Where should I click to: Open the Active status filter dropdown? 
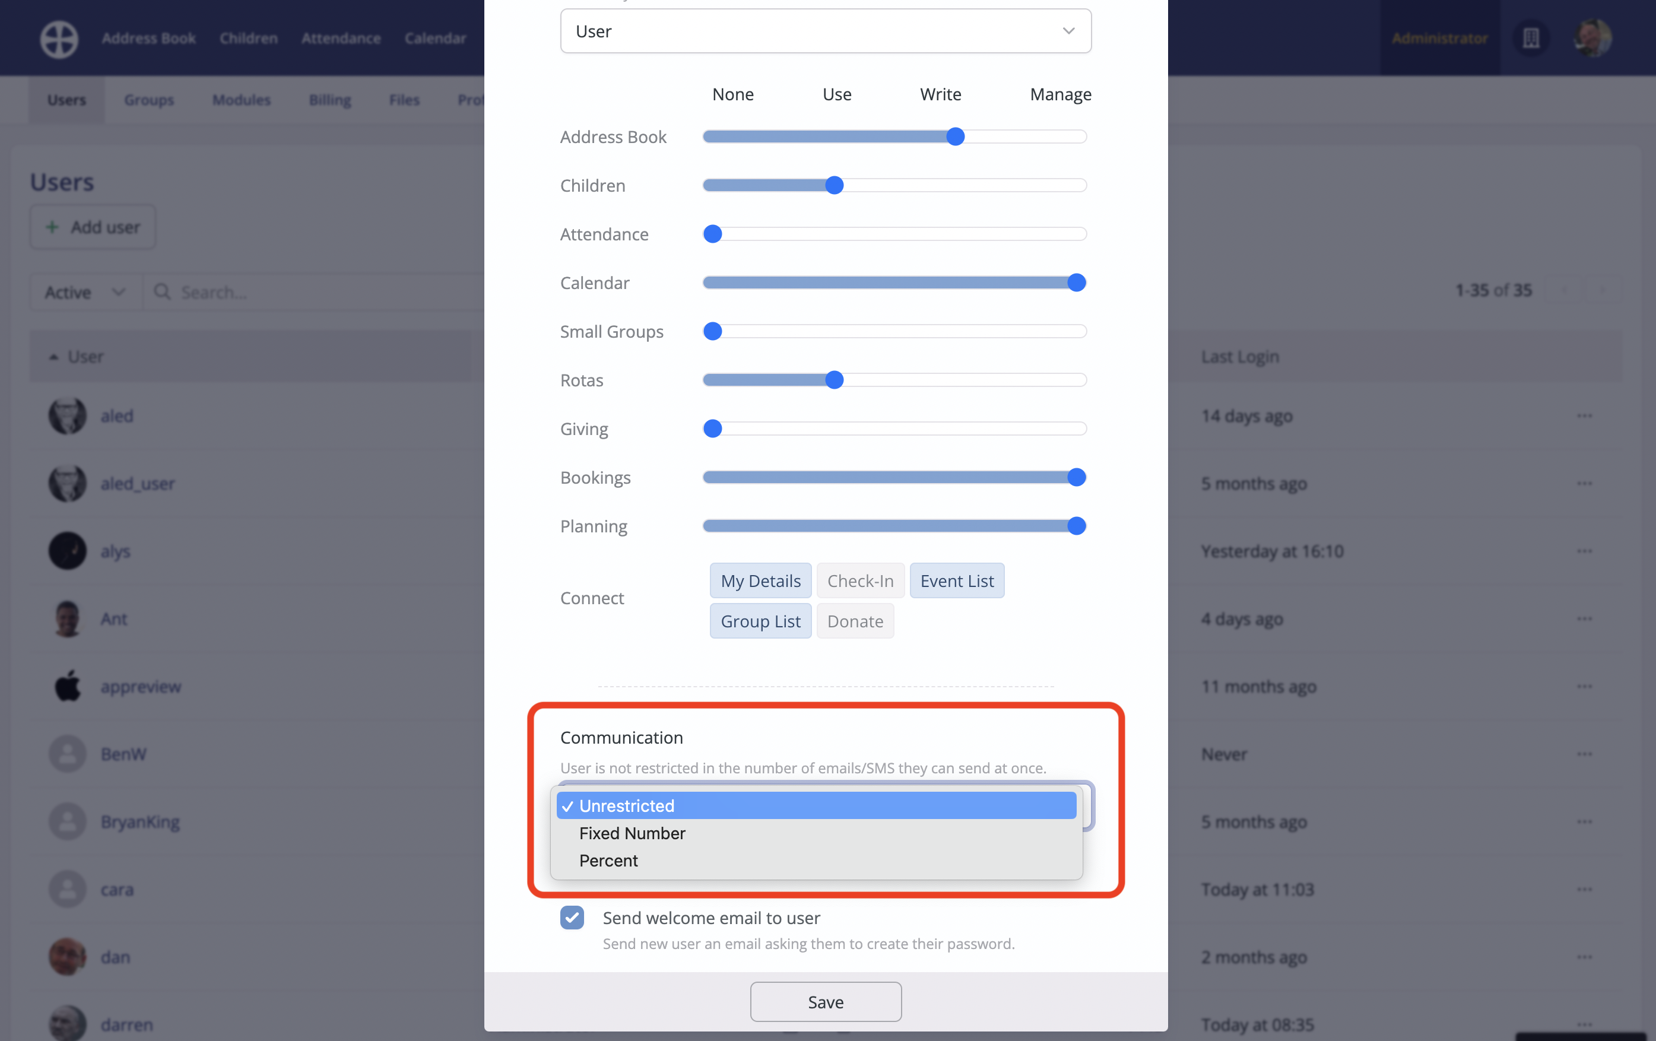[83, 291]
